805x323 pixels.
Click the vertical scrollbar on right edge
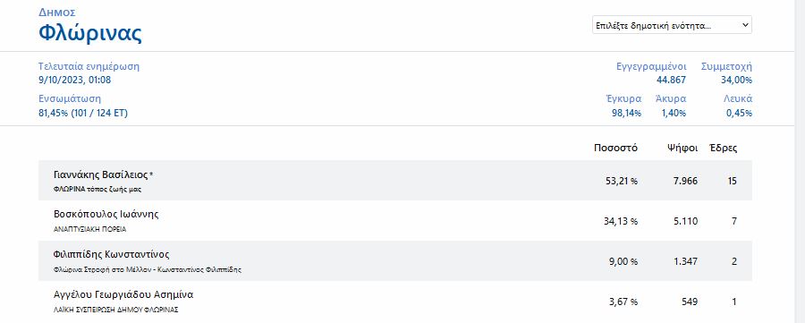tap(800, 161)
